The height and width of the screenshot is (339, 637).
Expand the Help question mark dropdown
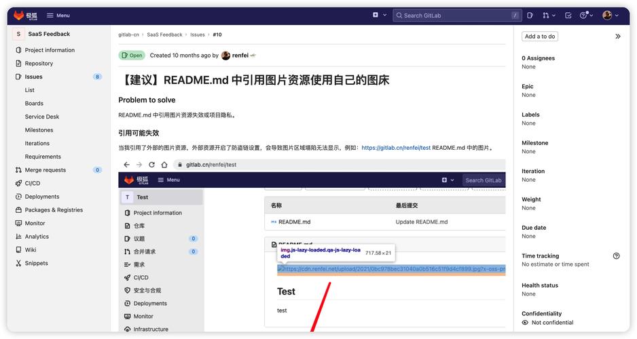tap(587, 15)
